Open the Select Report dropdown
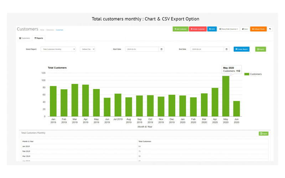The height and width of the screenshot is (178, 285). coord(58,49)
